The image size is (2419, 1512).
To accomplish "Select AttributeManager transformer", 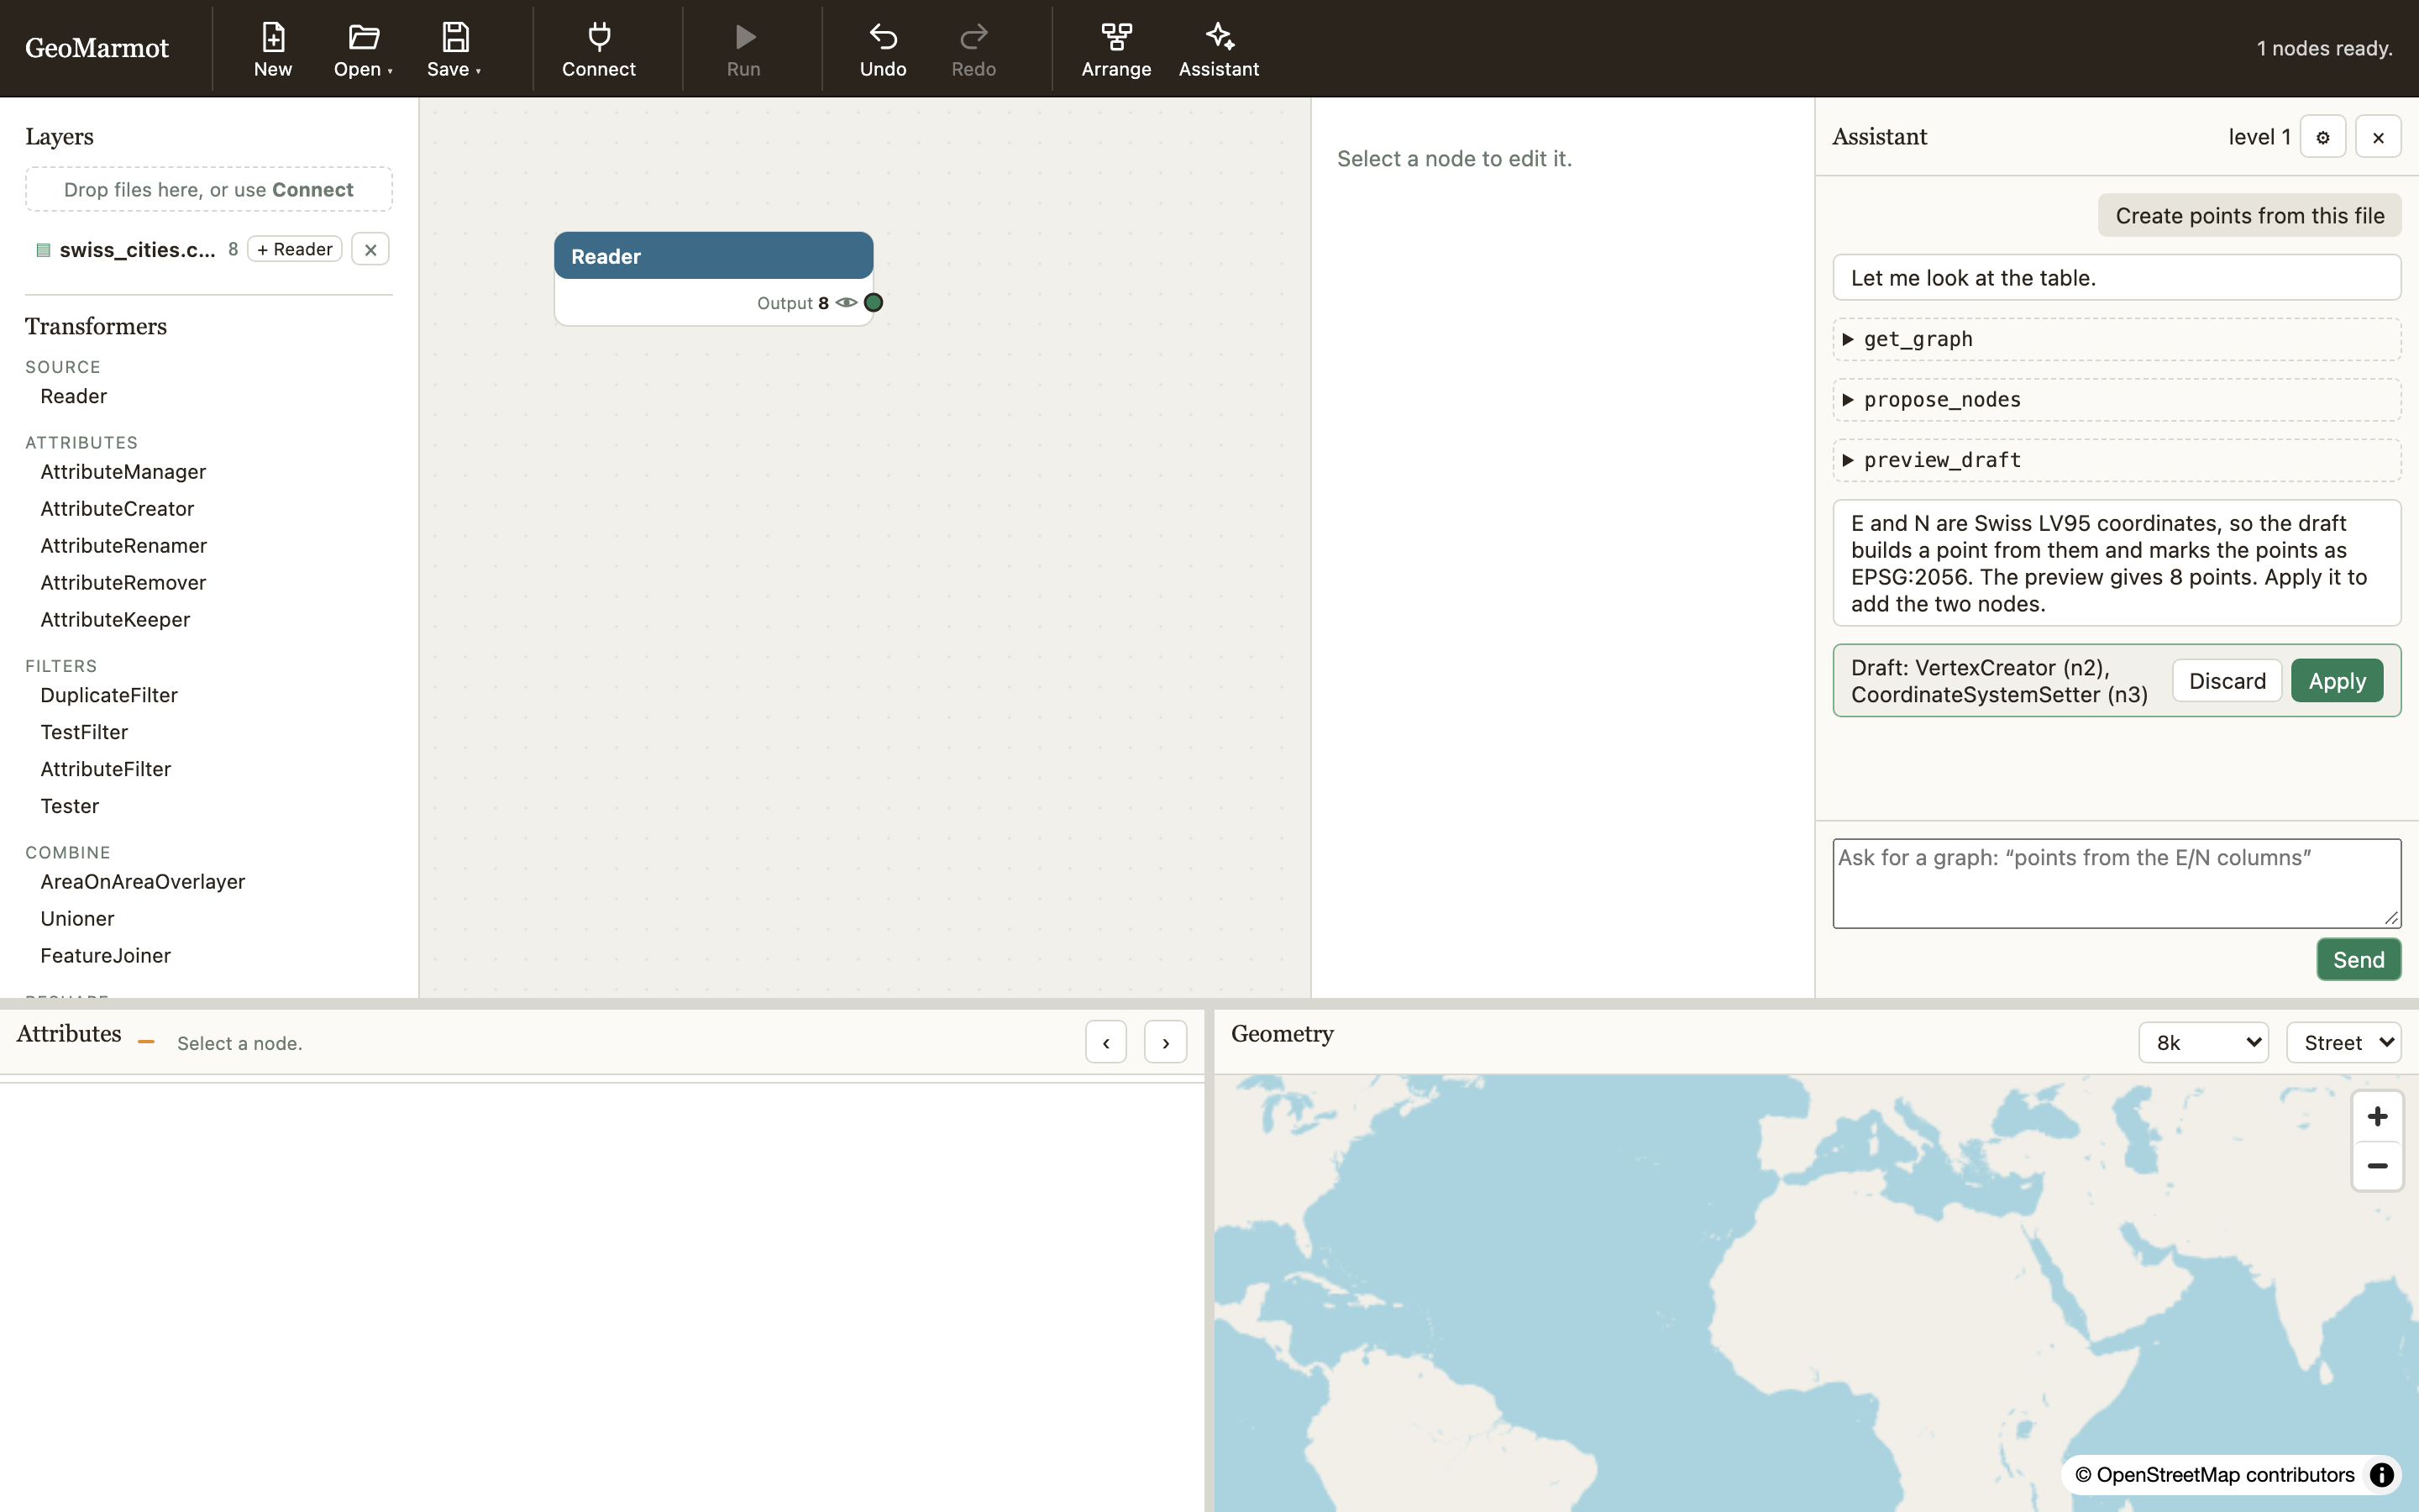I will point(123,472).
